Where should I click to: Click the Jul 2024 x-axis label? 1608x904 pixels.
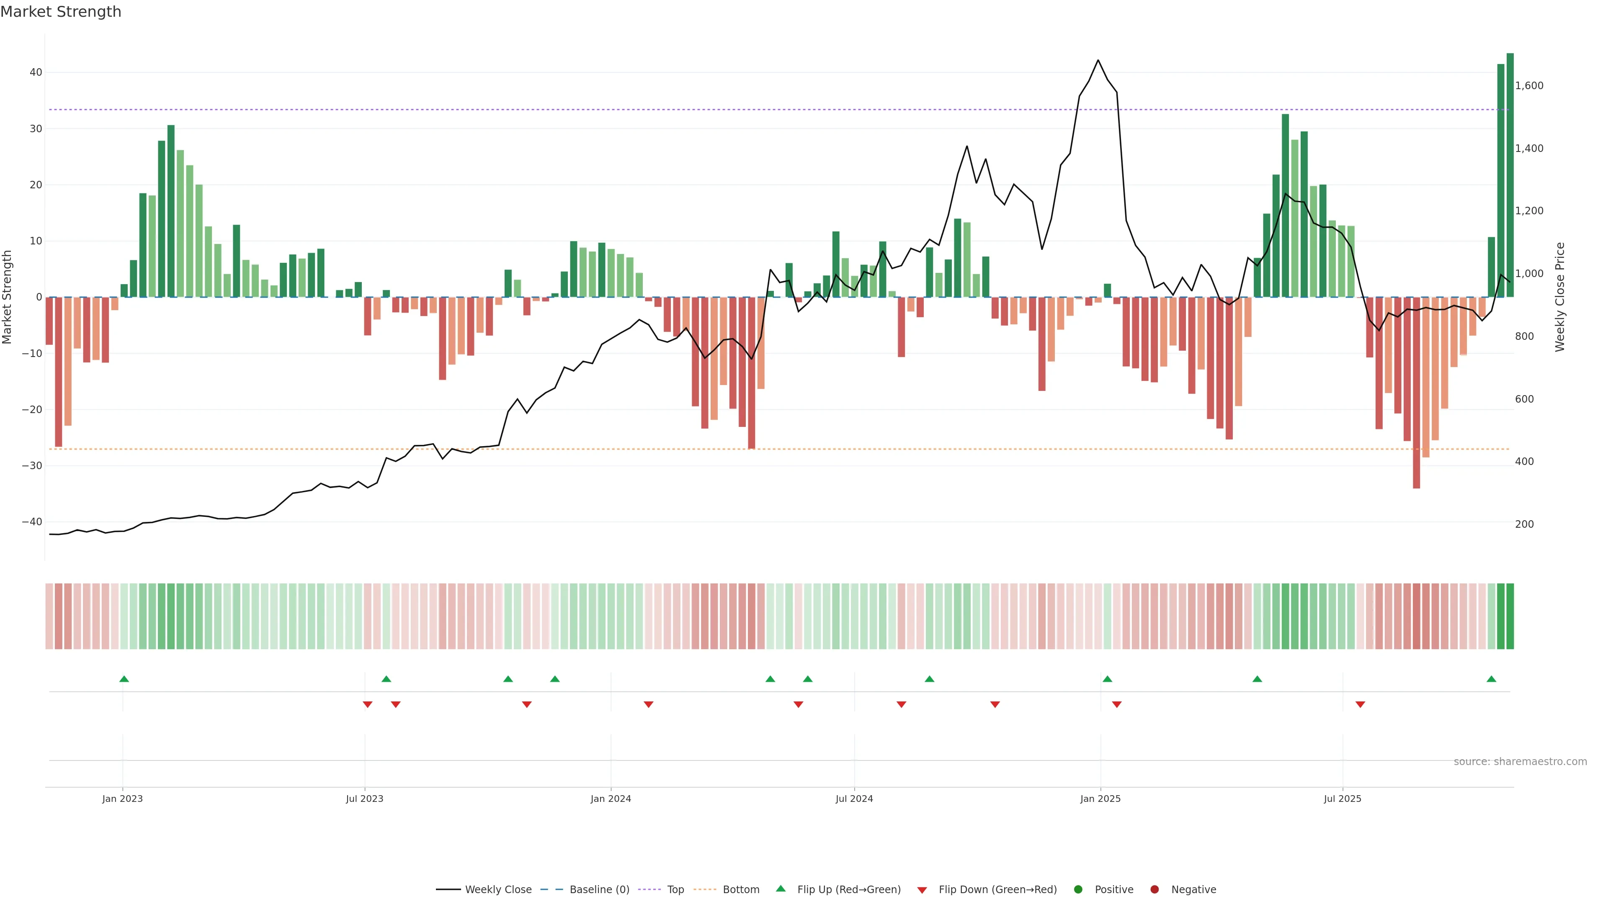point(854,799)
